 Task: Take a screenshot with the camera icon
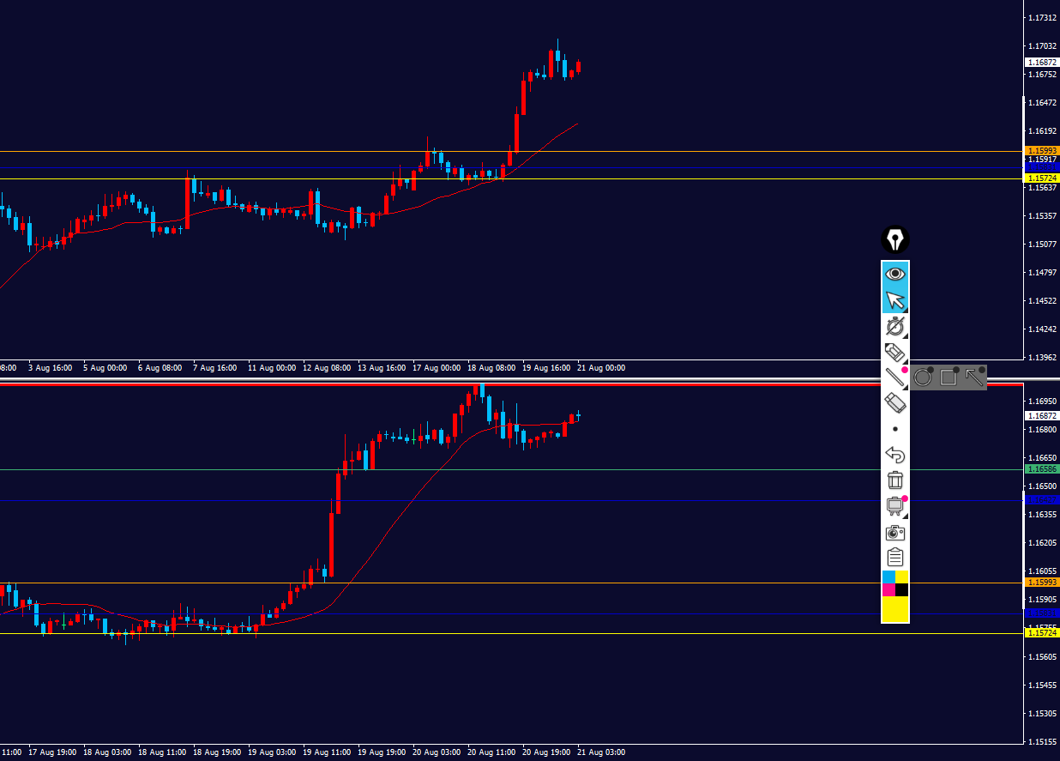pos(895,533)
